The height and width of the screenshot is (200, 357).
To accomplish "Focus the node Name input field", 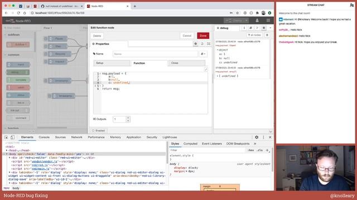I will (x=155, y=54).
